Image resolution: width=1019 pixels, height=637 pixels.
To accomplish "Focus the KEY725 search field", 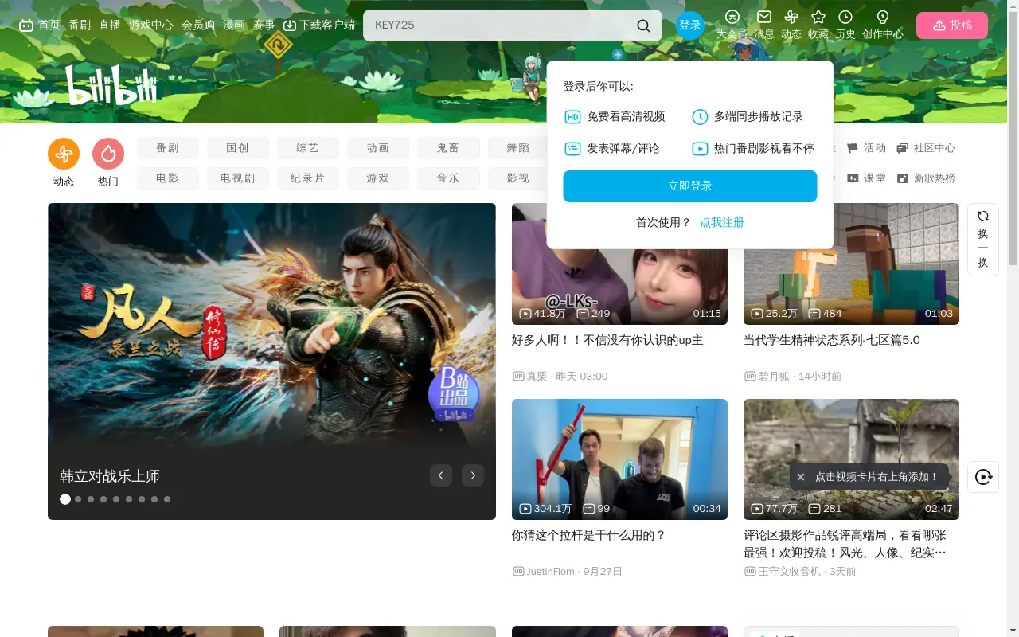I will pos(502,25).
